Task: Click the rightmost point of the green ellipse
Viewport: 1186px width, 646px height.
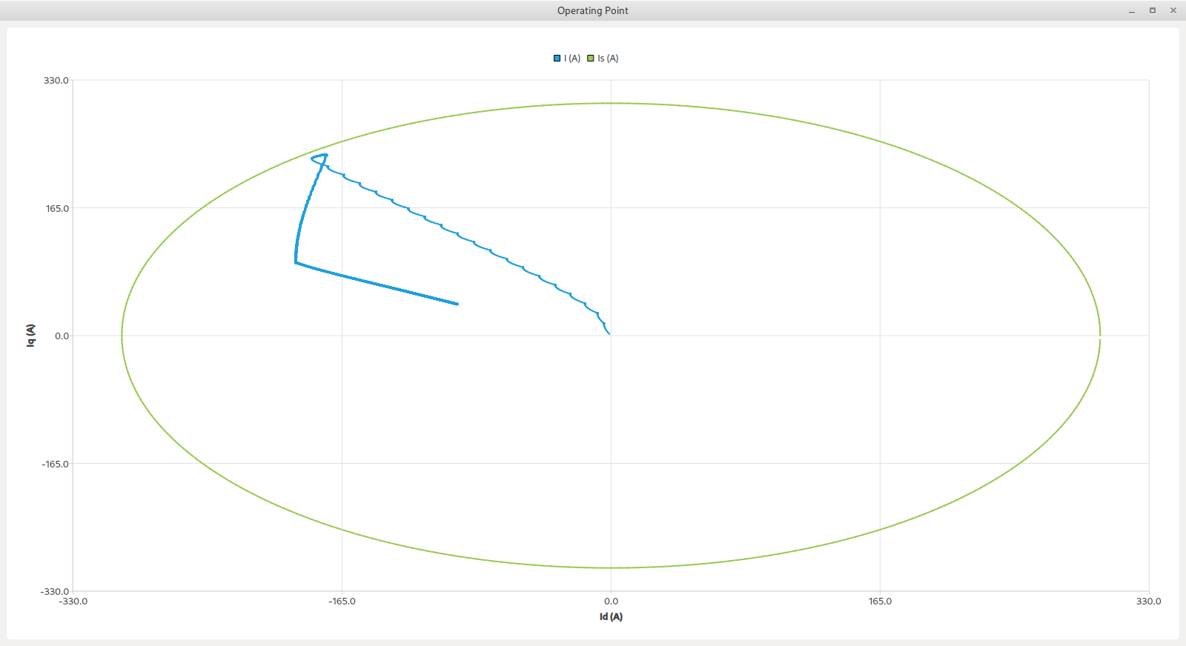Action: point(1100,336)
